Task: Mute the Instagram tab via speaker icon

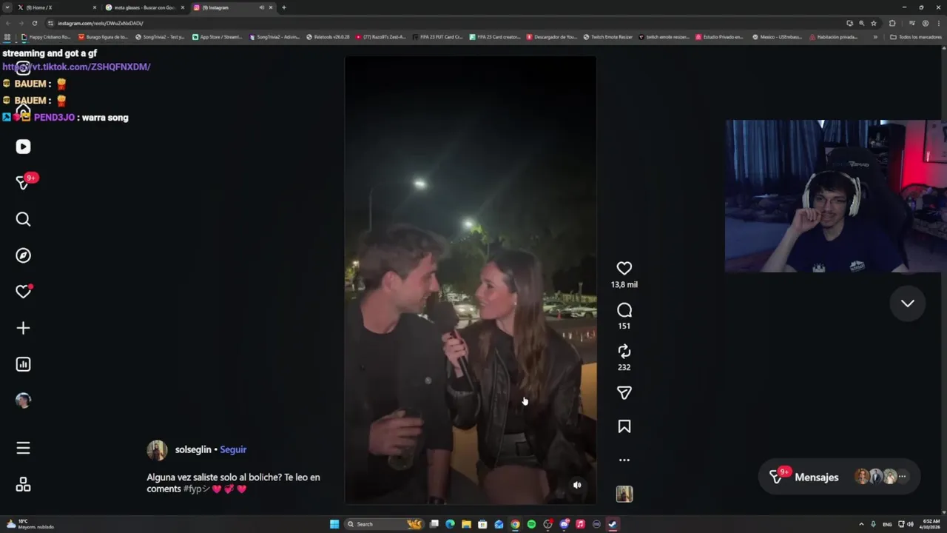Action: coord(261,7)
